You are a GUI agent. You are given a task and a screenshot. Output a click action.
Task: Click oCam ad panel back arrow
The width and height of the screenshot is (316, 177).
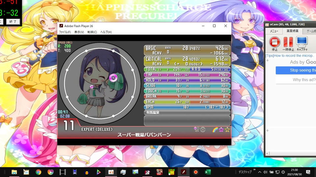(x=268, y=60)
